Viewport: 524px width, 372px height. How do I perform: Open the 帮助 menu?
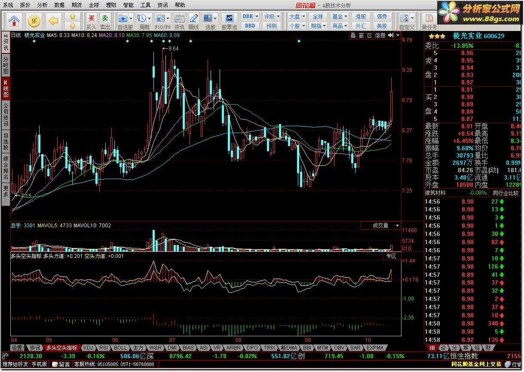coord(180,5)
